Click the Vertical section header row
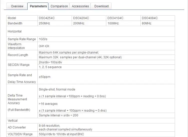The height and width of the screenshot is (137, 188). point(90,121)
